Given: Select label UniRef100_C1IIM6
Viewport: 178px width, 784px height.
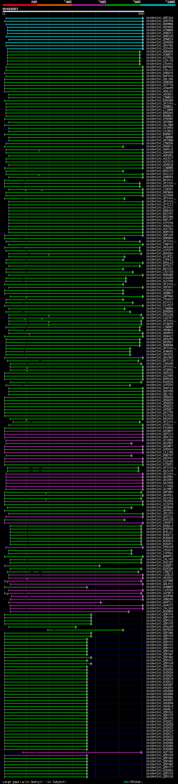Looking at the screenshot, I should [160, 452].
